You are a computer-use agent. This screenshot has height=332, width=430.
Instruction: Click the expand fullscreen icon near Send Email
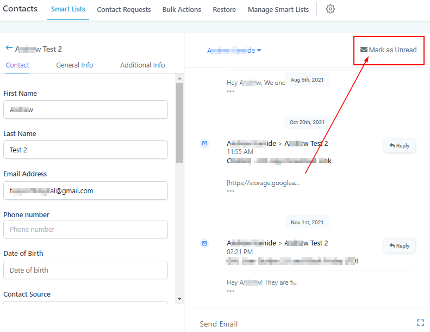click(420, 323)
